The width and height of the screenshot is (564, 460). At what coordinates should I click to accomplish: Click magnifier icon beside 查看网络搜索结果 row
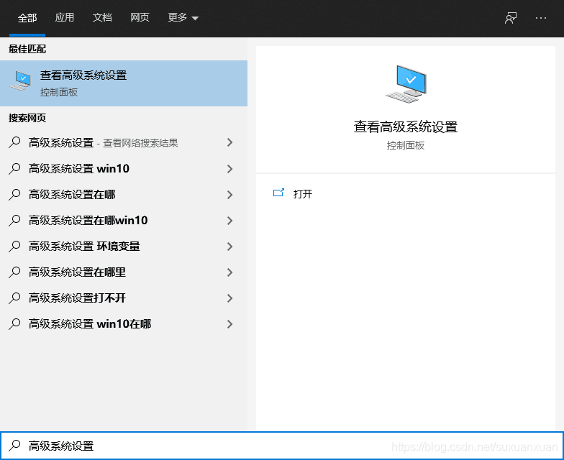pyautogui.click(x=14, y=142)
